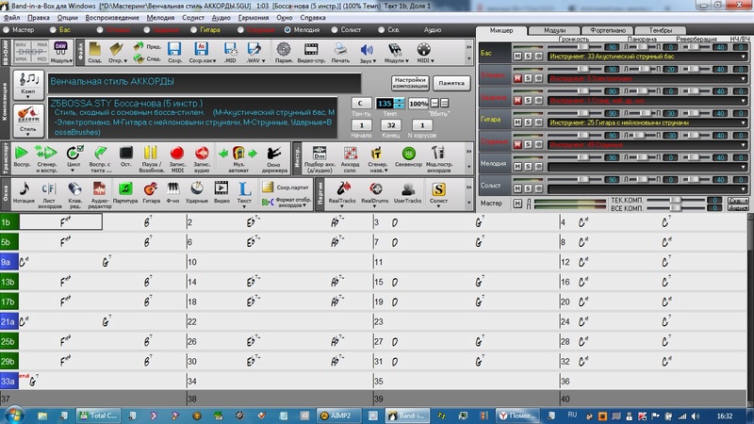
Task: Select the Мелодия track radio button
Action: [x=287, y=30]
